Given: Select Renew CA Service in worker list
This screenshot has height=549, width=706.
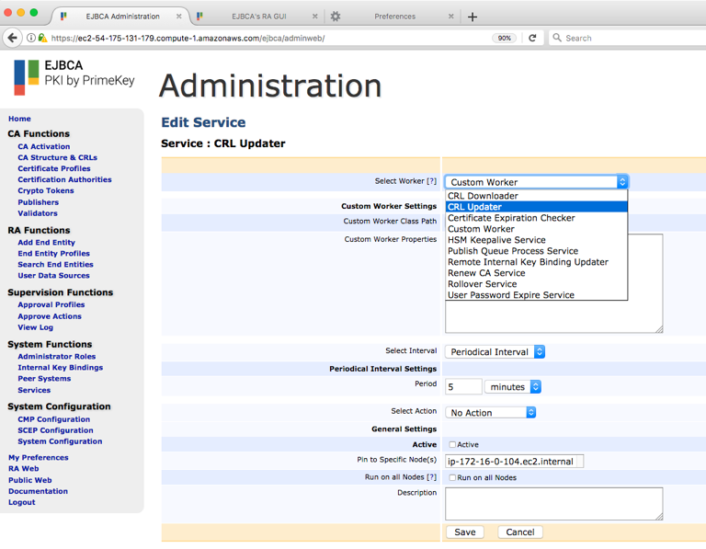Looking at the screenshot, I should (x=486, y=273).
